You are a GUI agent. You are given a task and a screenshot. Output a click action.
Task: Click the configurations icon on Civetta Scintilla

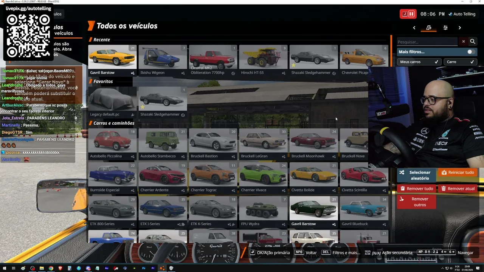pyautogui.click(x=384, y=190)
